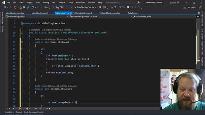Open the Help menu
The image size is (205, 115).
[100, 3]
